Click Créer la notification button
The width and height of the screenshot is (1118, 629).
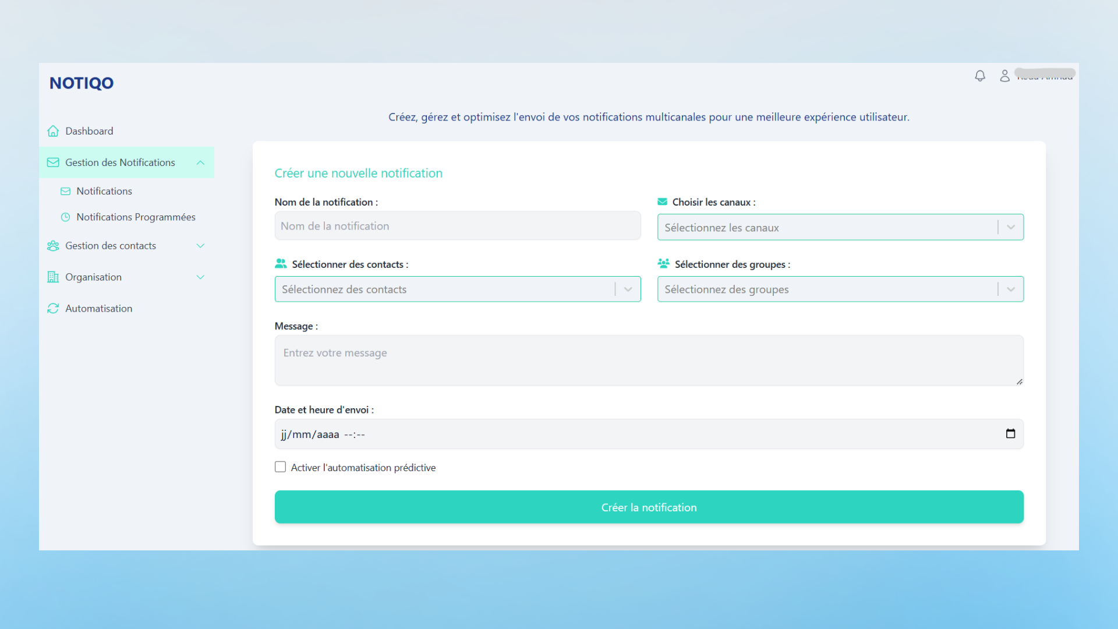pyautogui.click(x=649, y=507)
